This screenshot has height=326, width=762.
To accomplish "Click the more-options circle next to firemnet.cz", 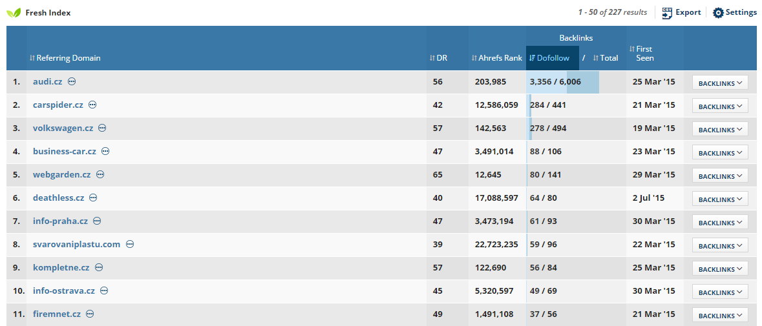I will 90,314.
